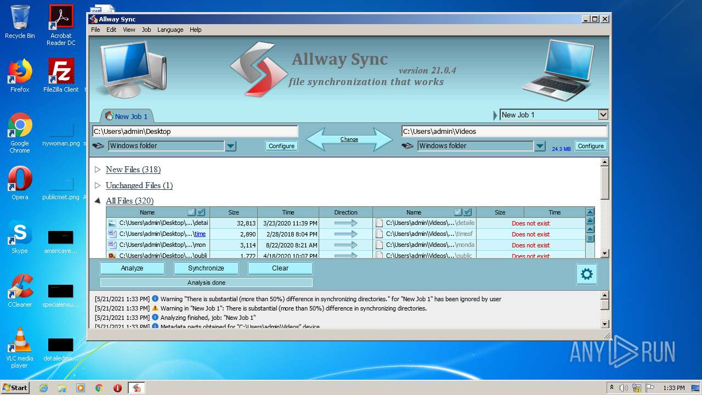Click the left Size column header

(234, 212)
